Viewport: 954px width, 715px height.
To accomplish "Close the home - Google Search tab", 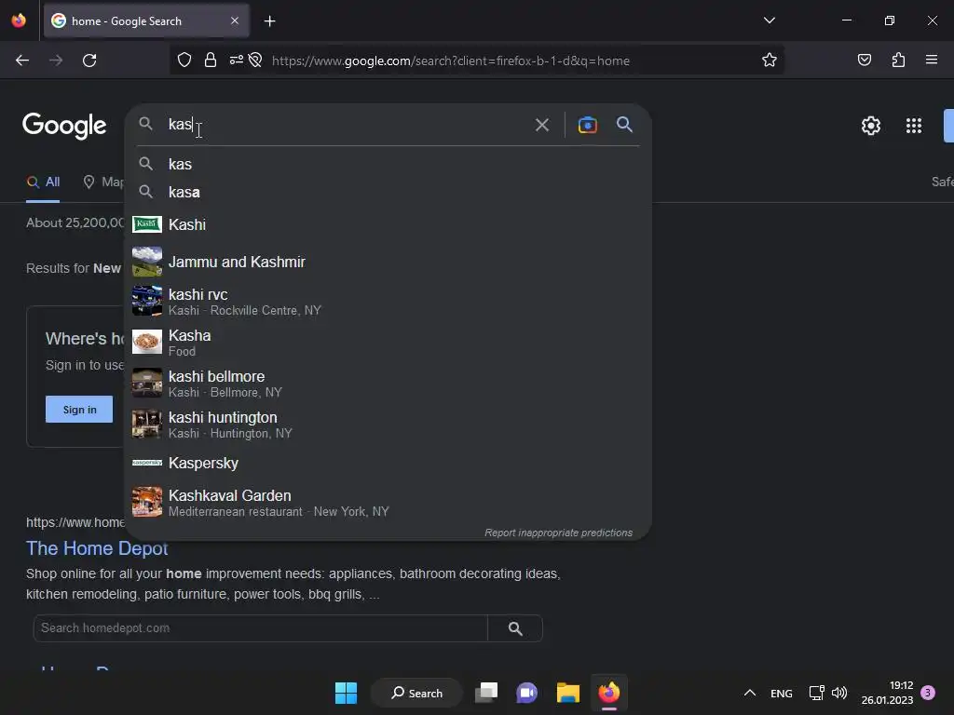I will click(235, 20).
